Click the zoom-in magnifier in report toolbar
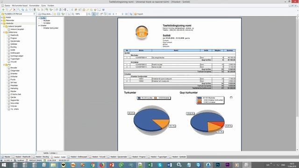Viewport: 299px width, 168px height. click(x=73, y=14)
